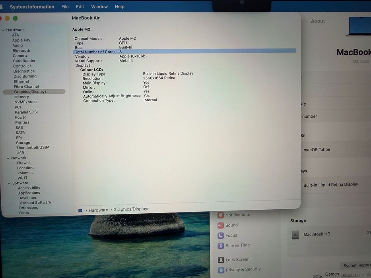Select Applications under Software
Viewport: 371px width, 278px height.
[x=29, y=193]
